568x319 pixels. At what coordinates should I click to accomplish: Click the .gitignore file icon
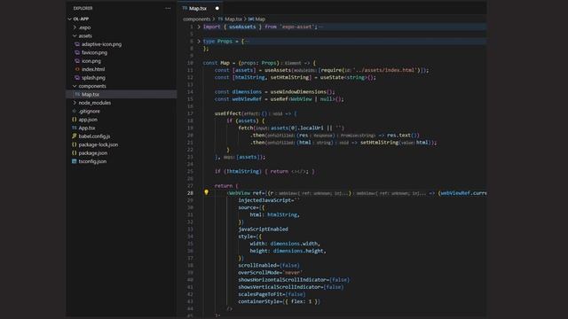[75, 111]
